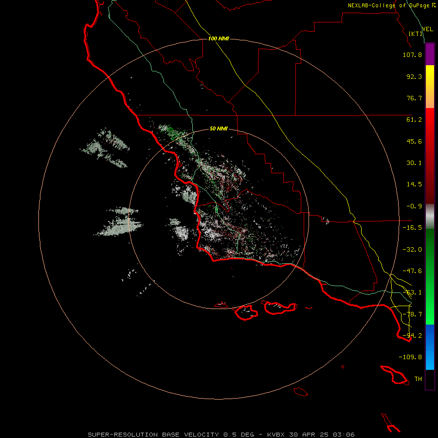Click the -47.6 velocity scale value
438x438 pixels.
412,271
